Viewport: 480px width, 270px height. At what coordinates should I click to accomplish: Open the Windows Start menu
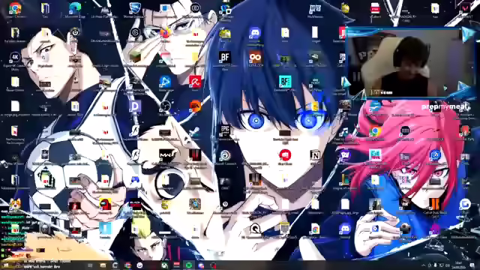[x=5, y=265]
